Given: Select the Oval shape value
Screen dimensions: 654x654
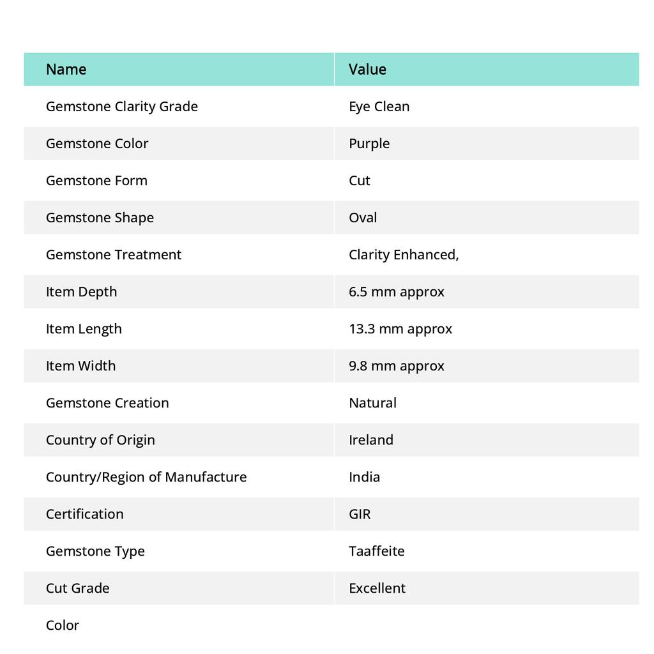Looking at the screenshot, I should [x=363, y=217].
